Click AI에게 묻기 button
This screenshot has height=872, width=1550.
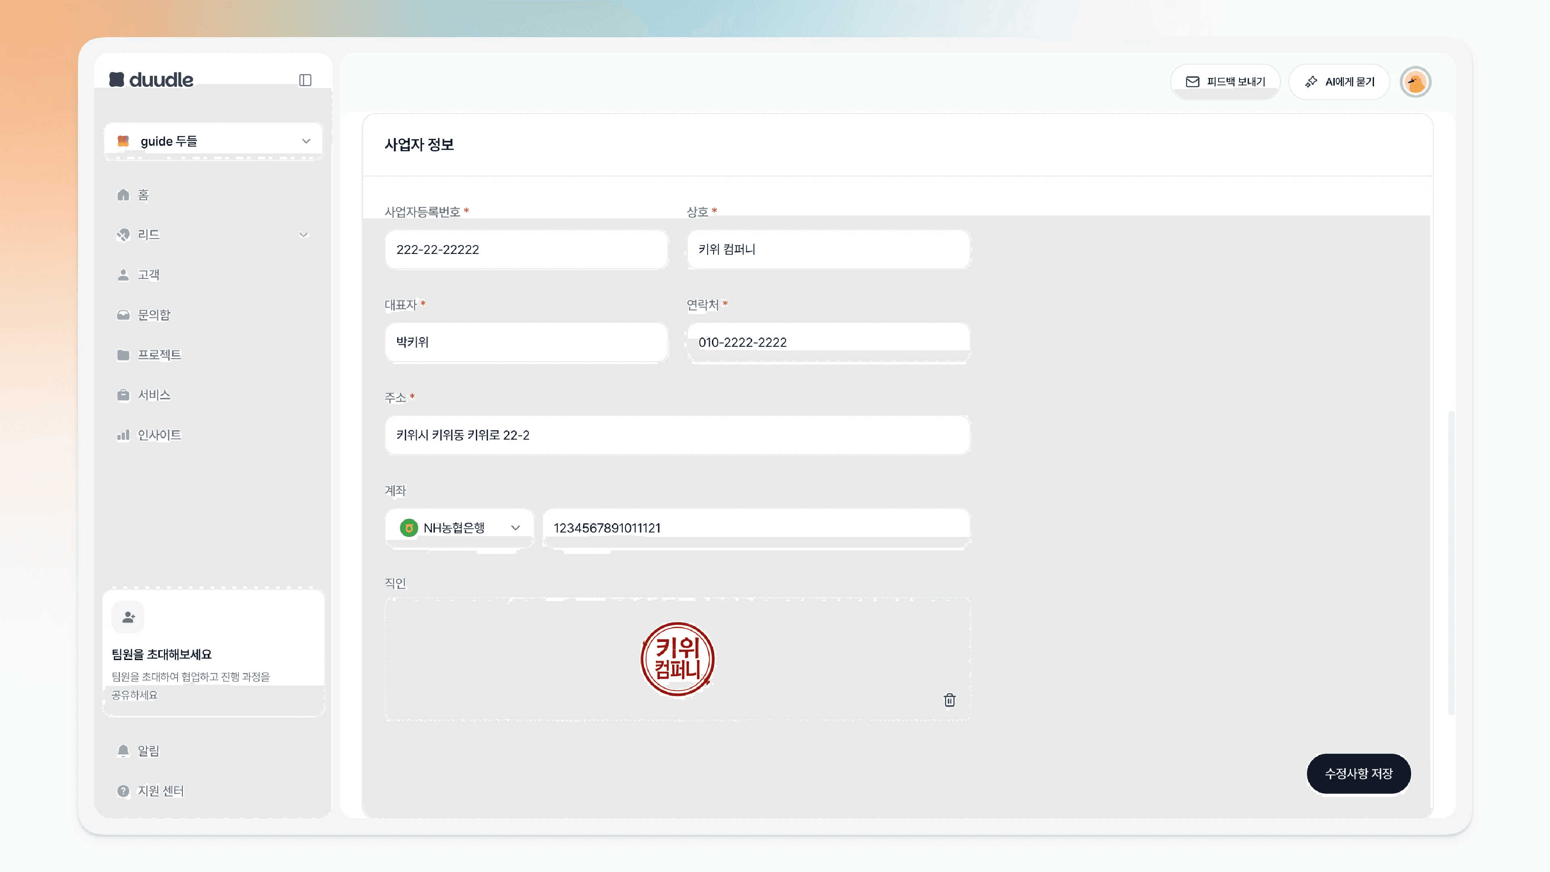[x=1339, y=82]
